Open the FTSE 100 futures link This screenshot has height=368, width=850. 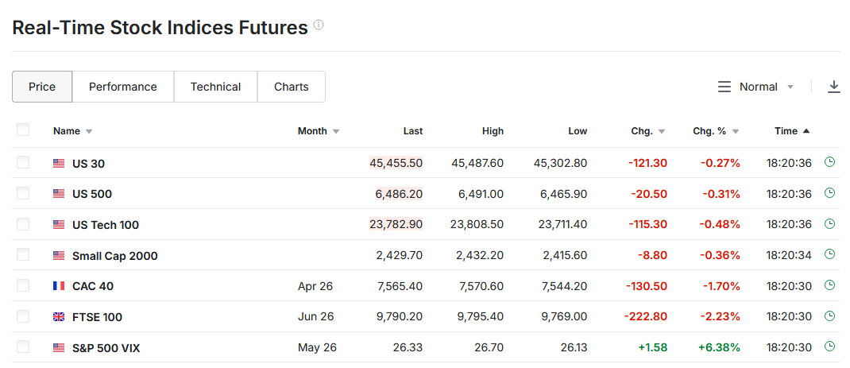pos(97,317)
